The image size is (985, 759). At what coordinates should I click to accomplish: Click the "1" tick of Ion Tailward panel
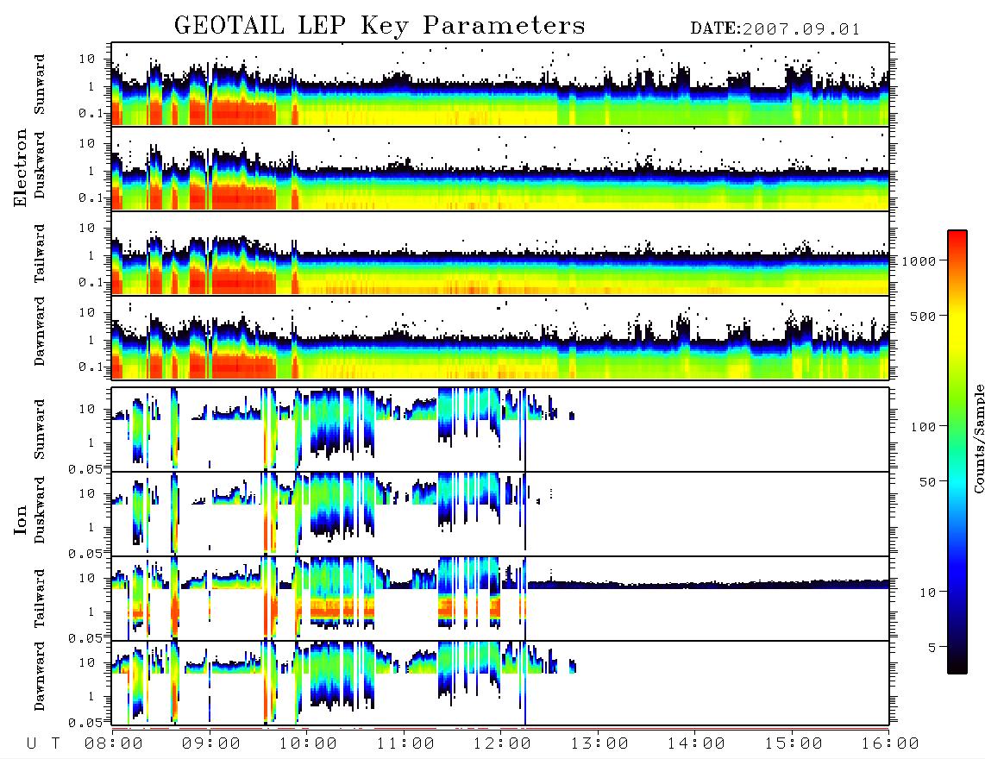(91, 612)
